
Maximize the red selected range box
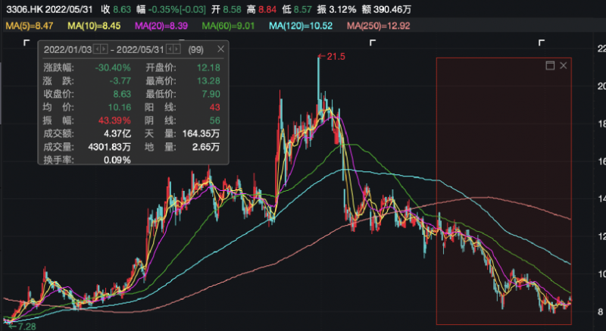(x=551, y=66)
